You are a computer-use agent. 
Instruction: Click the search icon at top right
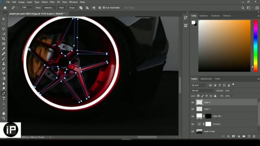pyautogui.click(x=243, y=8)
